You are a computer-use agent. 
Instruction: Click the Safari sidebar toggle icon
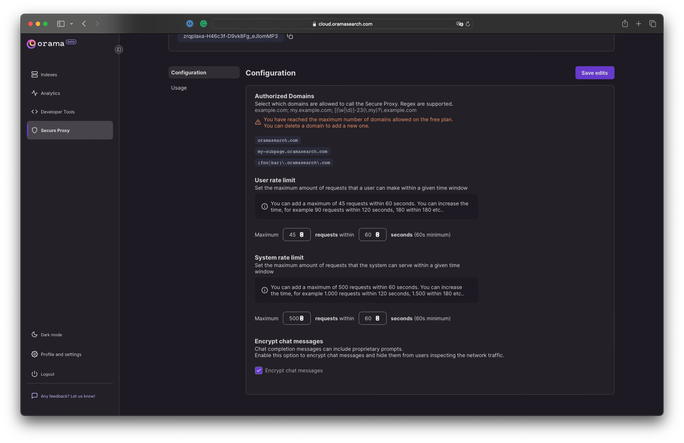click(x=61, y=24)
